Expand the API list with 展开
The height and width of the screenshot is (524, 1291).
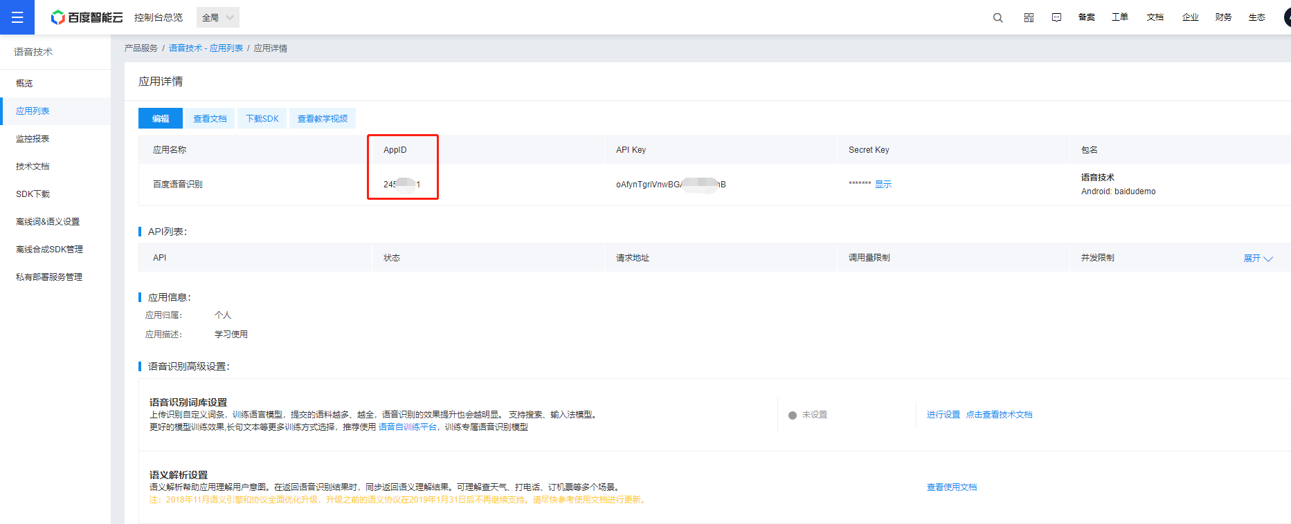[x=1258, y=258]
